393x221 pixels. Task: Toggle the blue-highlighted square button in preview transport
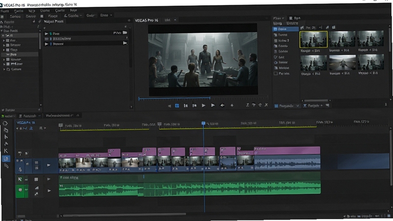pos(177,106)
